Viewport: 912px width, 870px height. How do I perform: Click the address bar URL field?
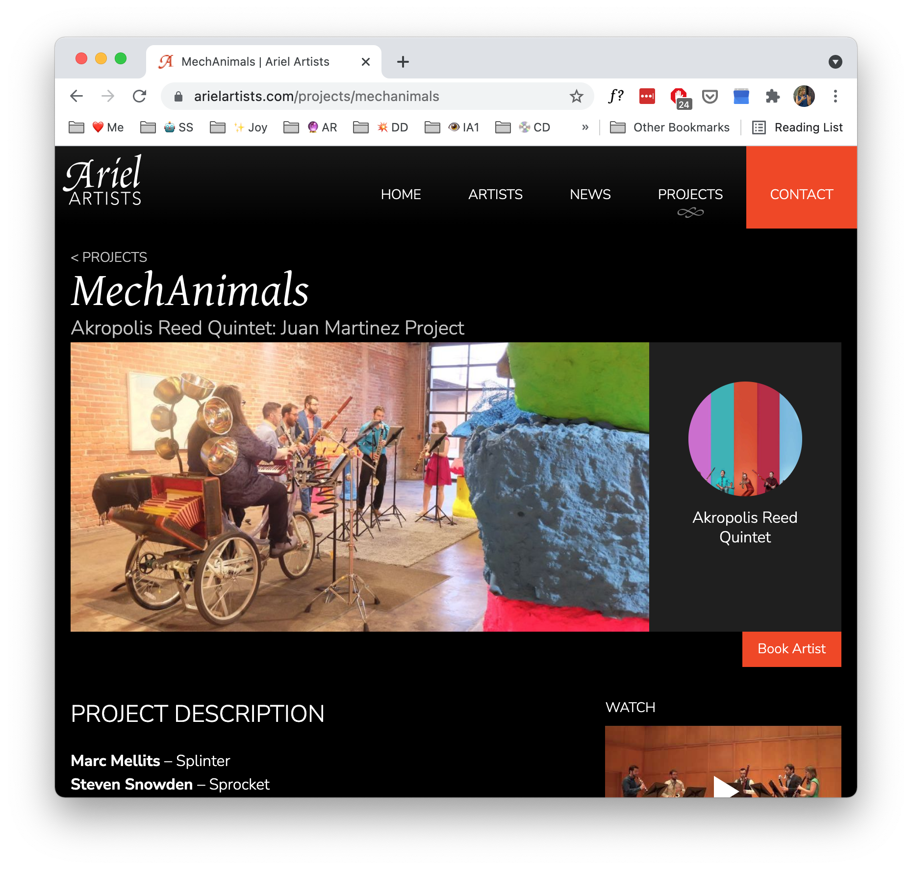[373, 96]
